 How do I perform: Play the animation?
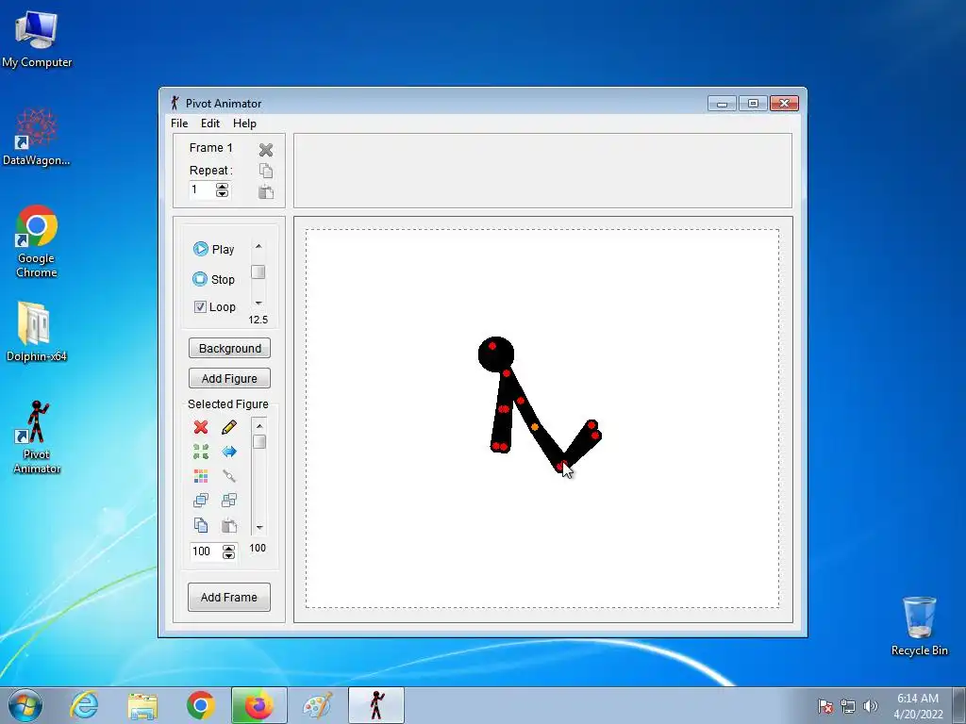214,249
